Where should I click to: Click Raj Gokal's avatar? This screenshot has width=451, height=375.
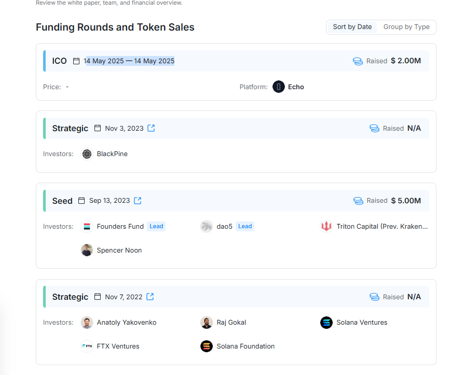tap(206, 323)
